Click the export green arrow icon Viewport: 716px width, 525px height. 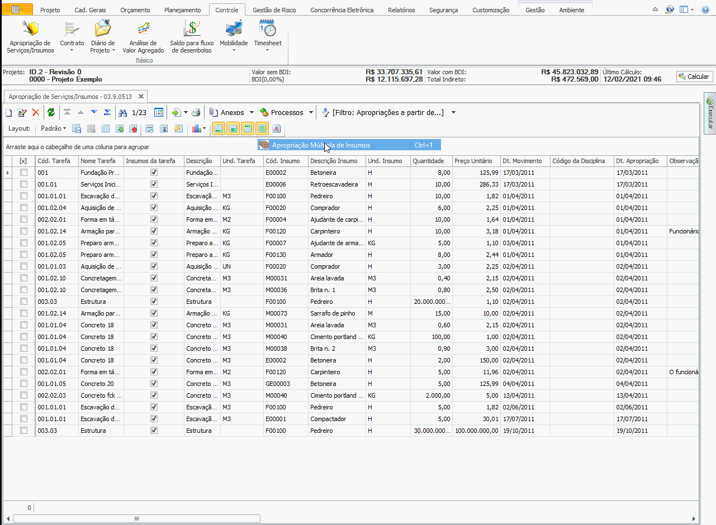coord(176,113)
